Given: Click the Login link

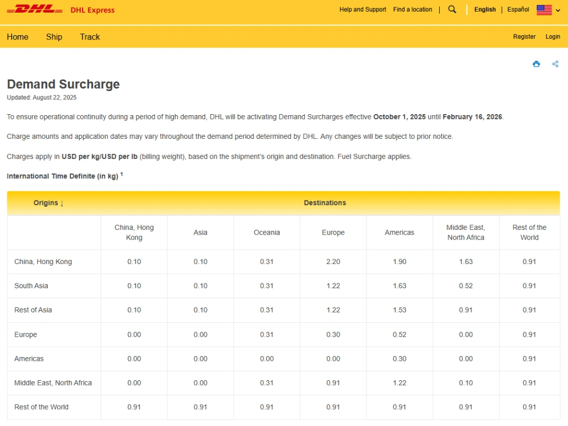Looking at the screenshot, I should click(553, 37).
